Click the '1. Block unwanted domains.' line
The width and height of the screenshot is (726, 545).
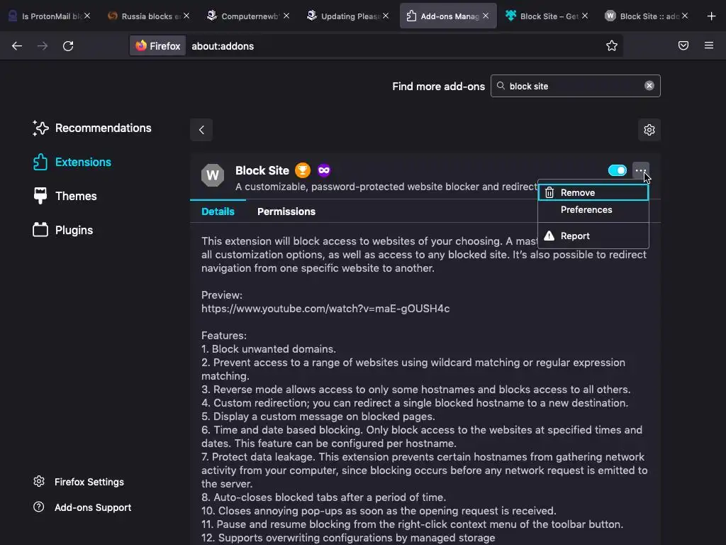(x=269, y=349)
